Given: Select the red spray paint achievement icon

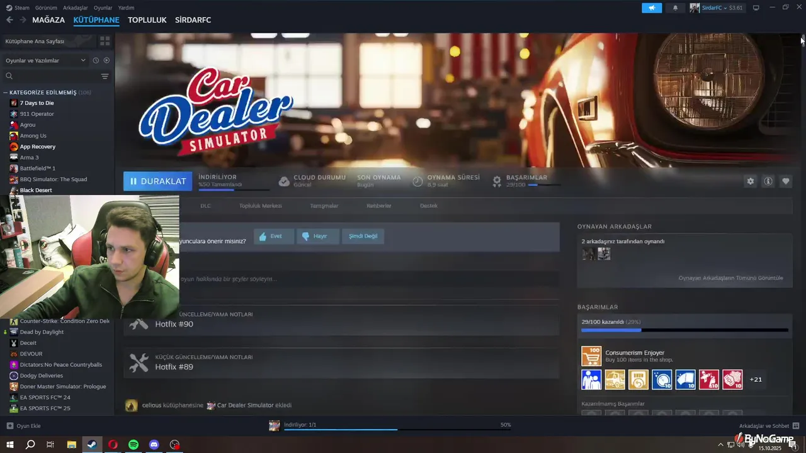Looking at the screenshot, I should 709,379.
